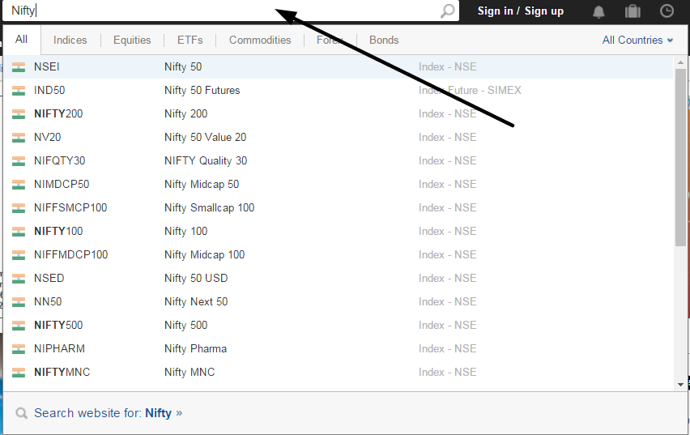
Task: Select the NN50 Nifty Next 50 result
Action: [339, 301]
